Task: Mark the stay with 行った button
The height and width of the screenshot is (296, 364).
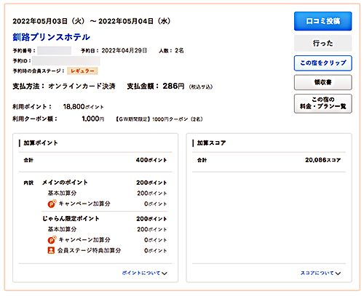Action: click(323, 43)
